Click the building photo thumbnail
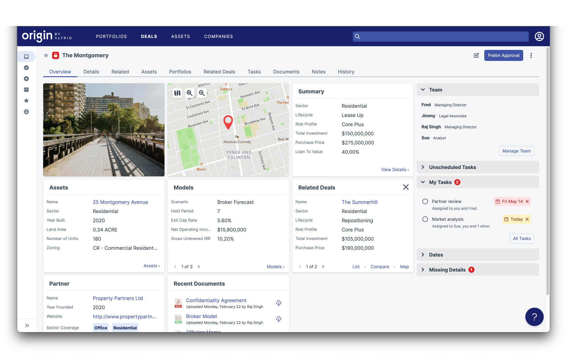The width and height of the screenshot is (567, 364). tap(104, 130)
